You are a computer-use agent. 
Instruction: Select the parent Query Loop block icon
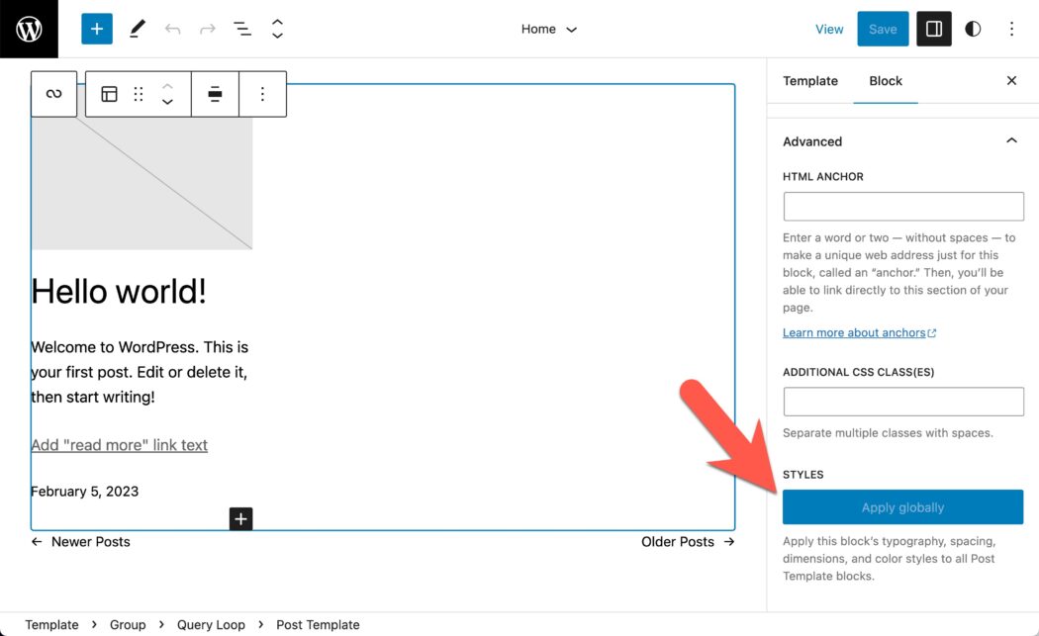[53, 94]
